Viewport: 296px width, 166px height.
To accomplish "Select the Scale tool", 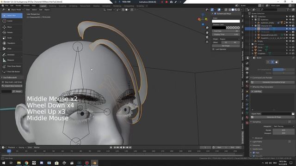I will click(12, 38).
